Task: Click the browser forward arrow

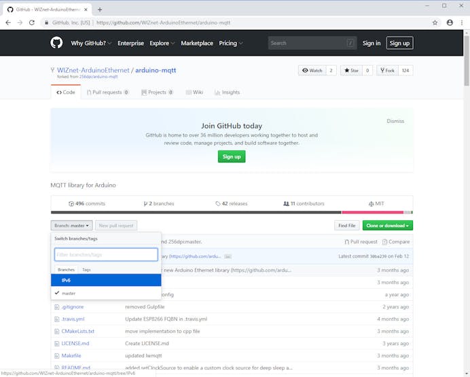Action: pos(20,22)
